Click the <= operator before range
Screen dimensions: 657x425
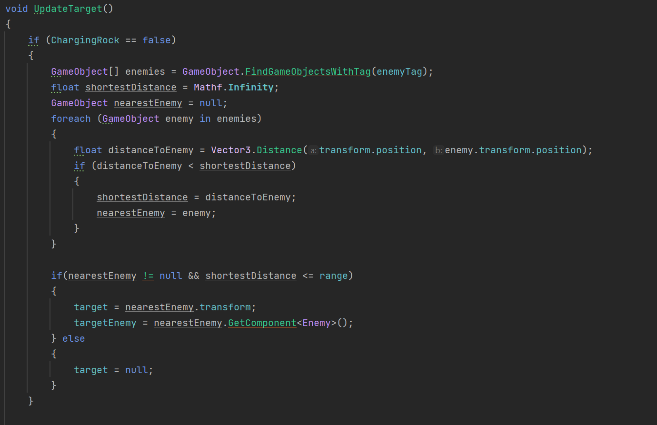point(308,276)
